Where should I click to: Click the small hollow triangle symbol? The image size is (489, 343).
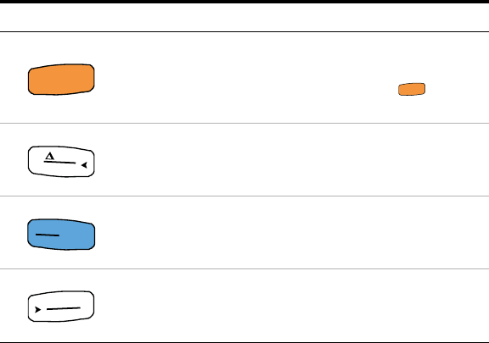tap(49, 156)
